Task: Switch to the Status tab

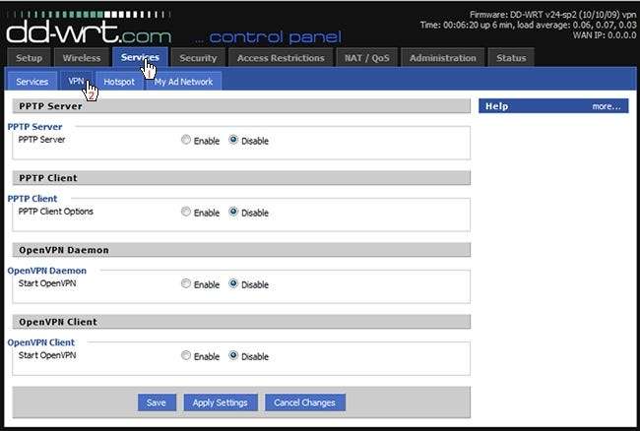Action: (511, 58)
